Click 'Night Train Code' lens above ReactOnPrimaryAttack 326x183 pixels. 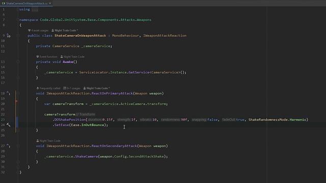(x=98, y=88)
